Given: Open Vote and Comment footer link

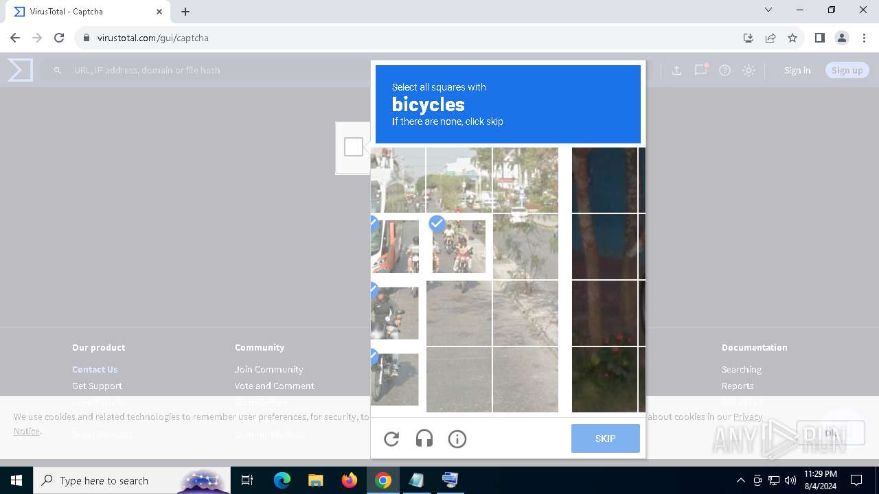Looking at the screenshot, I should coord(274,386).
